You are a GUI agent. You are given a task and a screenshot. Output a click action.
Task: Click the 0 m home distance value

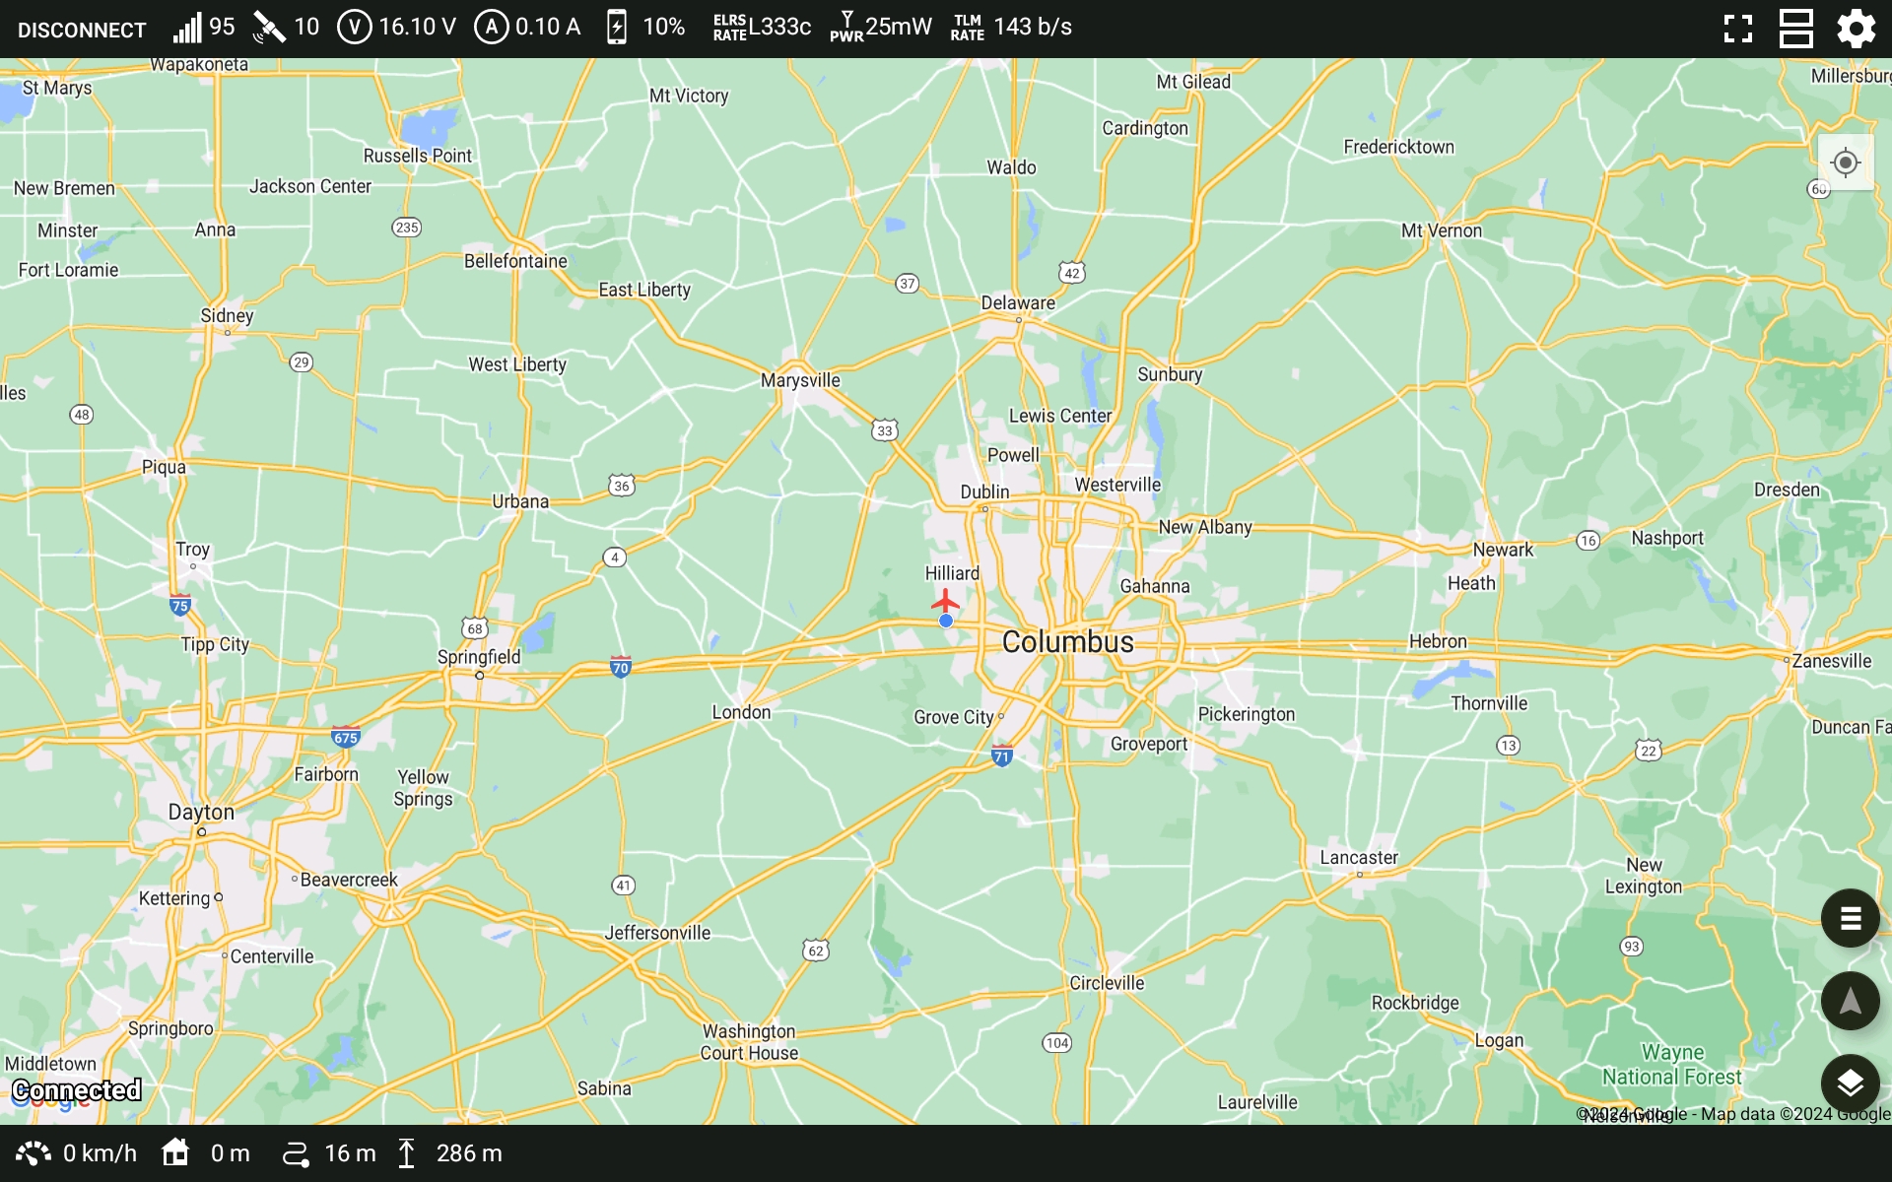click(x=230, y=1153)
